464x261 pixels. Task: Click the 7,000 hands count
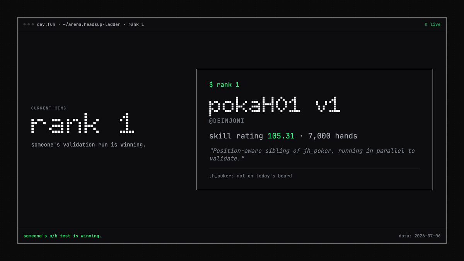tap(333, 136)
